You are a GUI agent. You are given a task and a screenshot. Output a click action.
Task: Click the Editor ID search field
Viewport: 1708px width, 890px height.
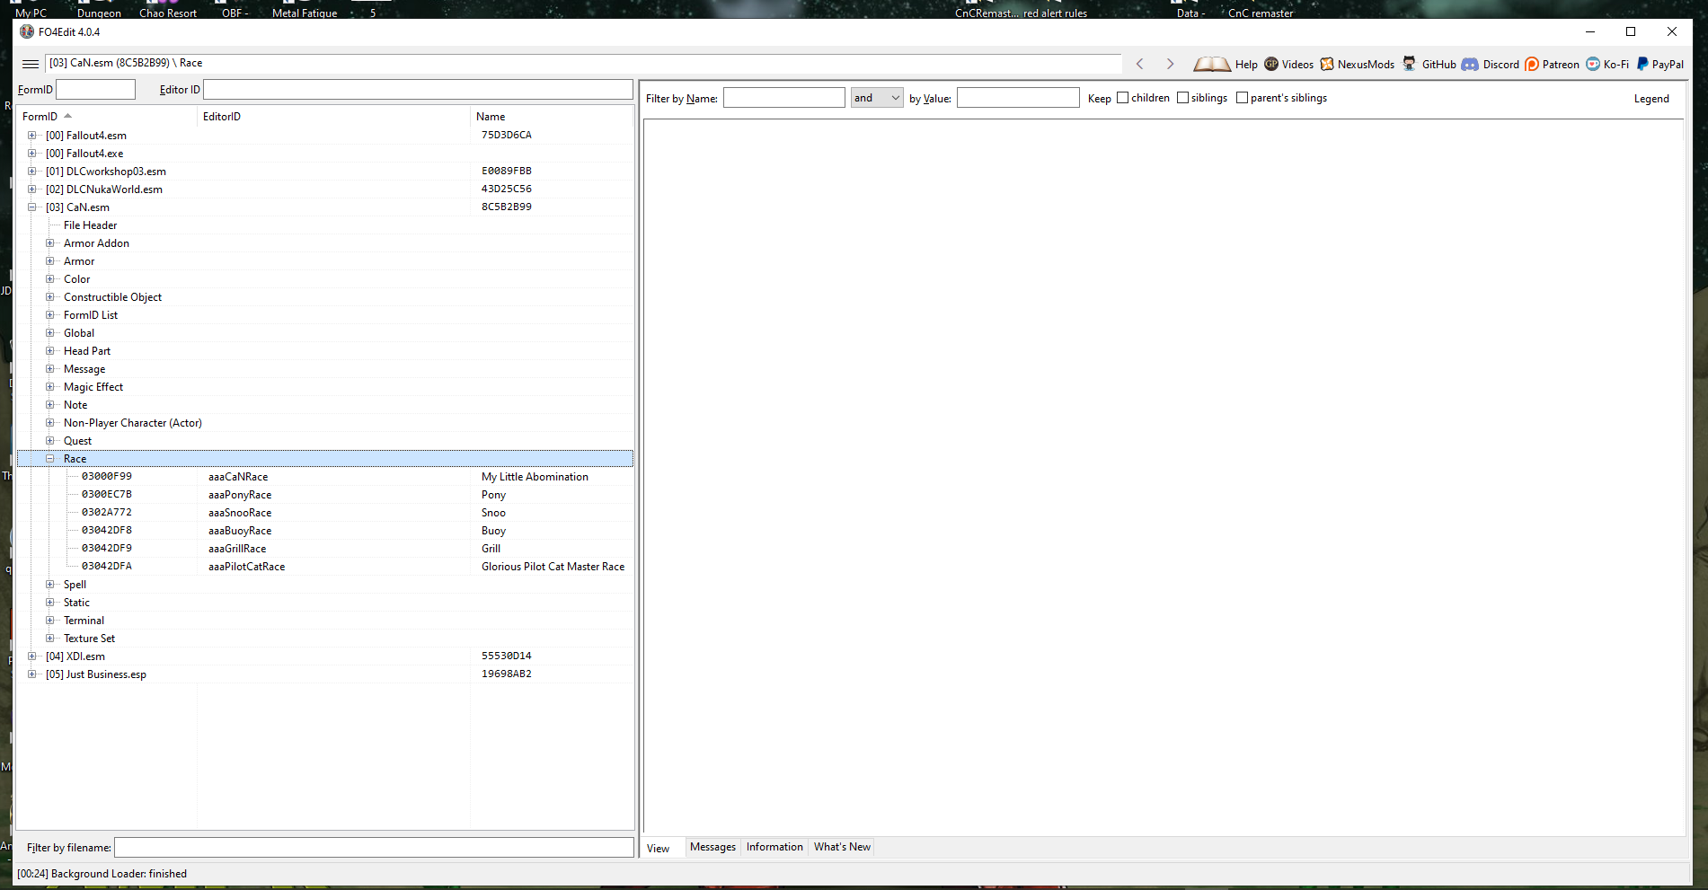tap(418, 90)
